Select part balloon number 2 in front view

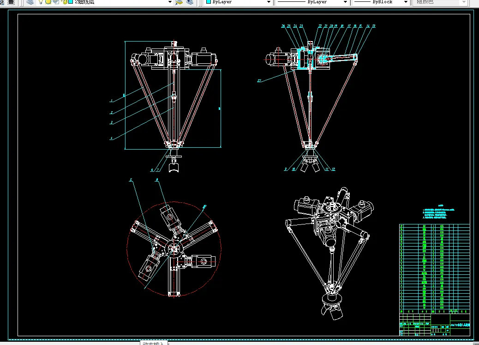(112, 113)
